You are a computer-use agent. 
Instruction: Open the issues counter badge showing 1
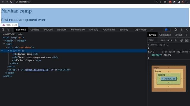click(167, 29)
